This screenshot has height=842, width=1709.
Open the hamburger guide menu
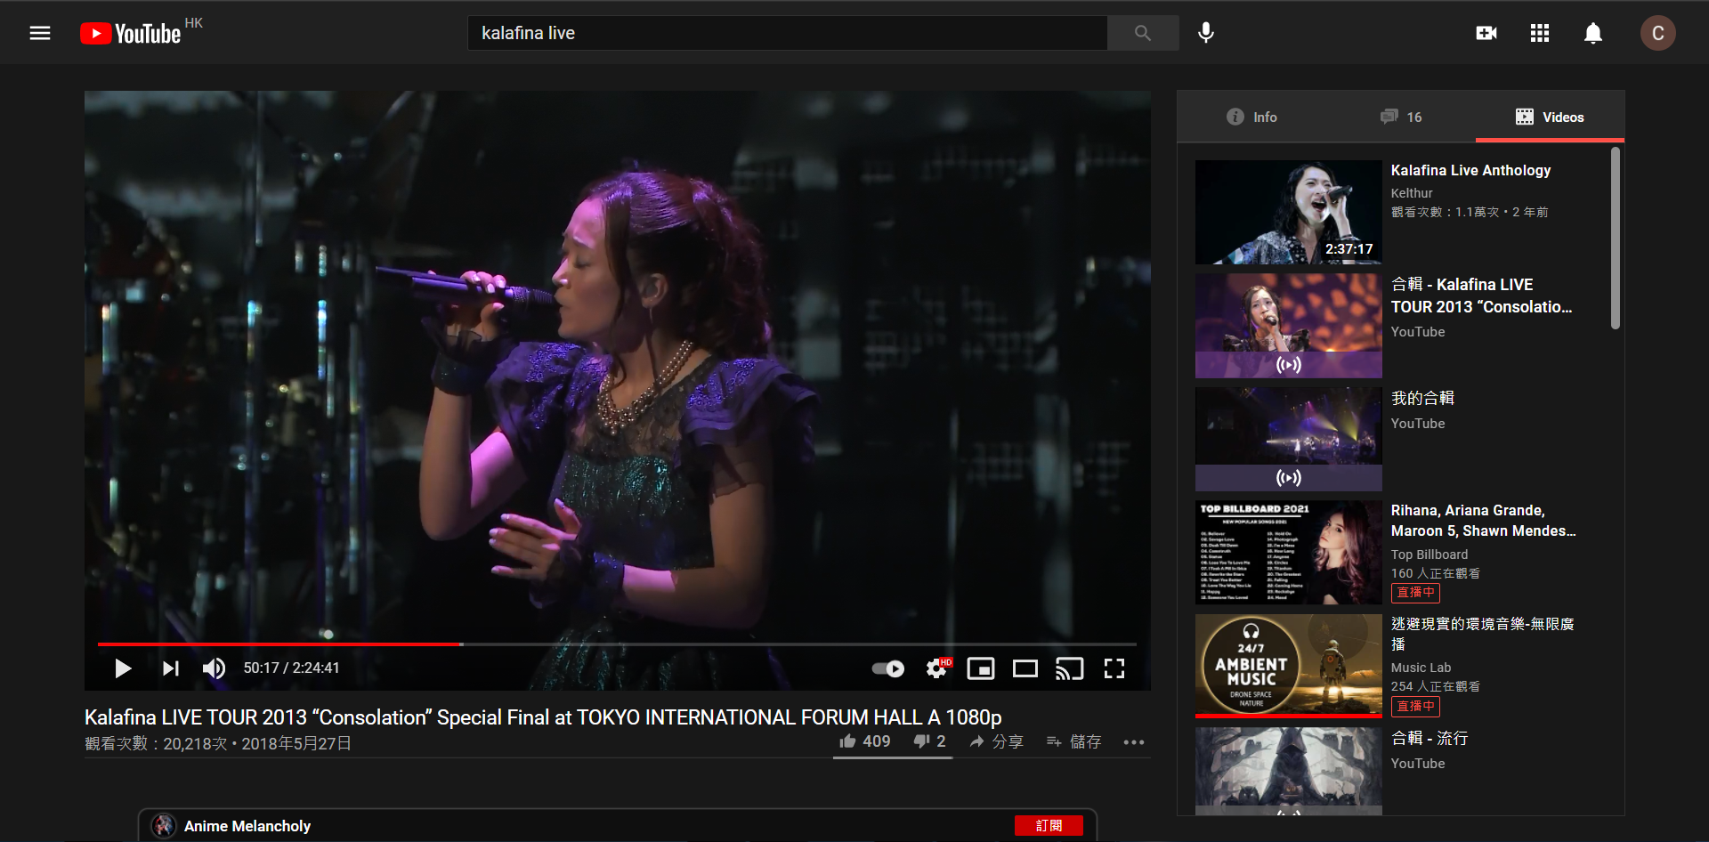click(40, 33)
